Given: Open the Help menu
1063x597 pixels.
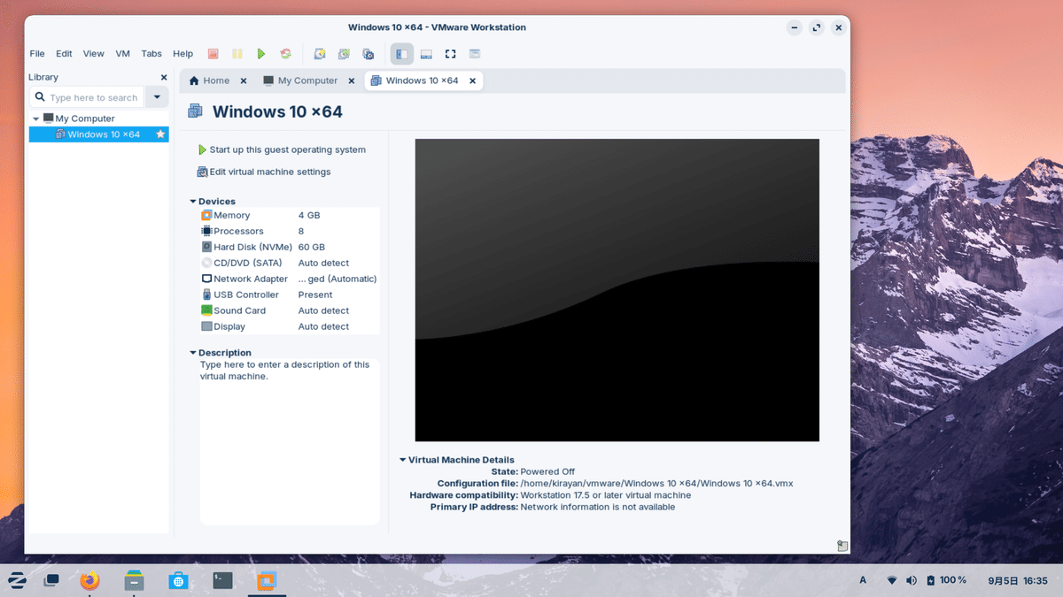Looking at the screenshot, I should (x=182, y=54).
